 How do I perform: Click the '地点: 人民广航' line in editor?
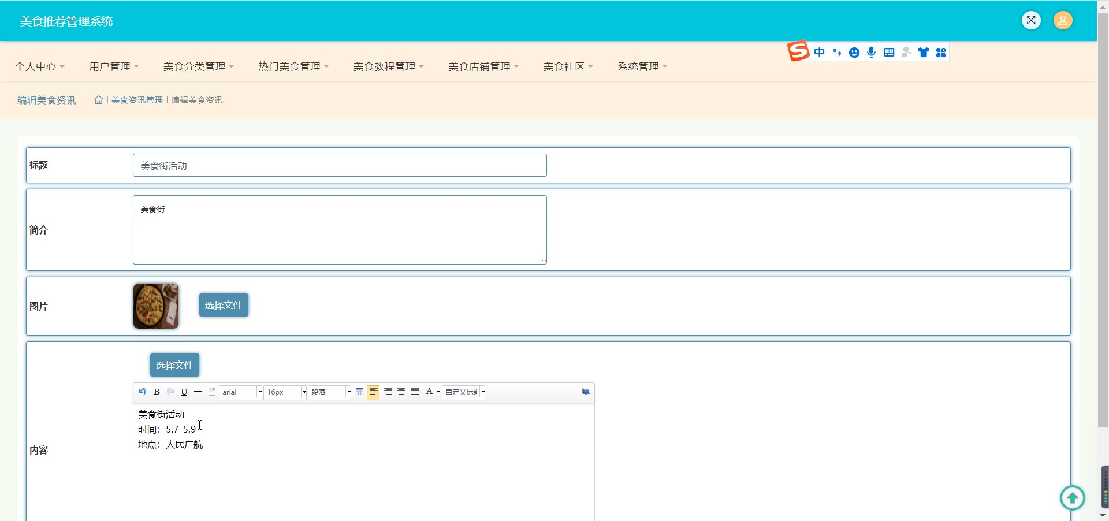170,444
